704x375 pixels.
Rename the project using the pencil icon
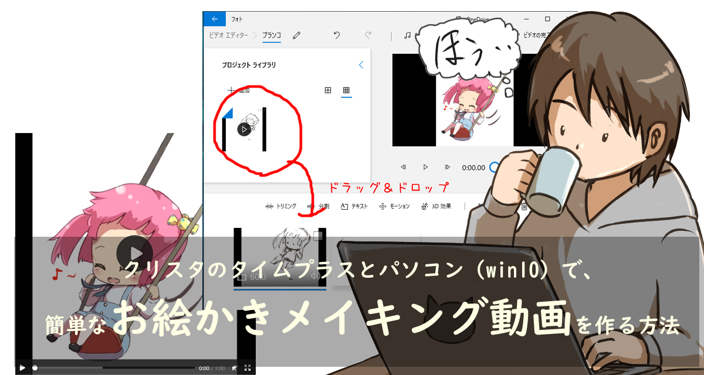click(296, 36)
